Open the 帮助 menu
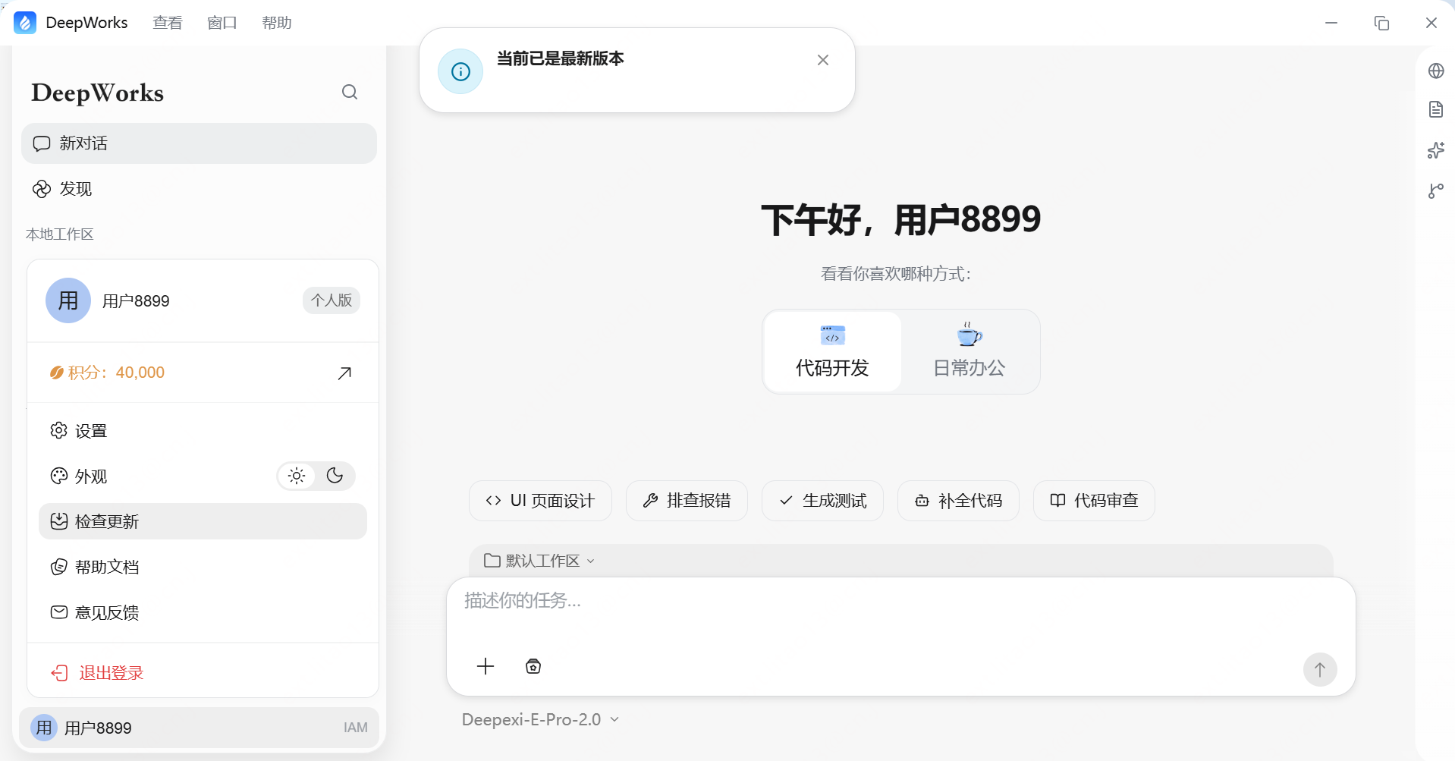Viewport: 1455px width, 761px height. (x=277, y=23)
